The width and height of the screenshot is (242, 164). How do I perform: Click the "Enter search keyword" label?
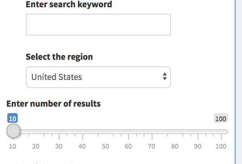(69, 5)
